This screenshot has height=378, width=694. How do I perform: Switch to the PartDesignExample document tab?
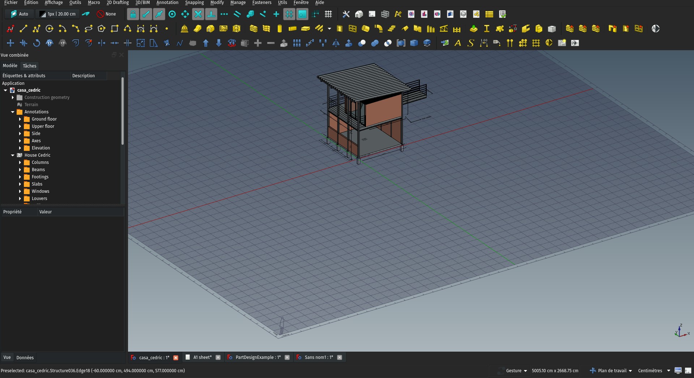(258, 357)
